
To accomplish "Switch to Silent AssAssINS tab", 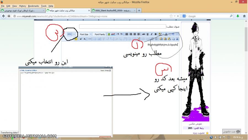I will tap(114, 10).
